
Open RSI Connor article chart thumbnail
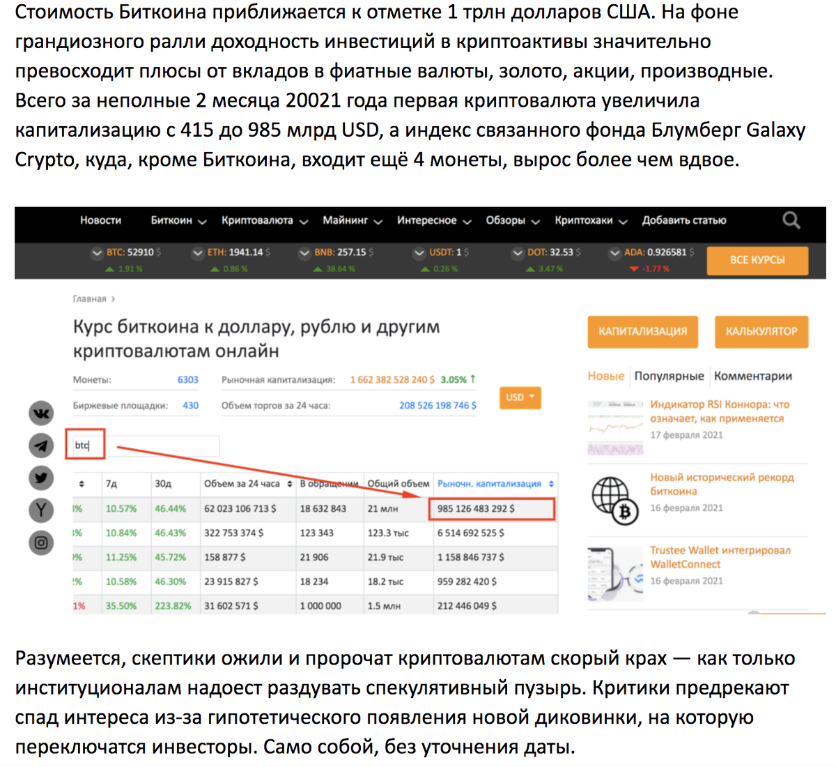tap(615, 427)
